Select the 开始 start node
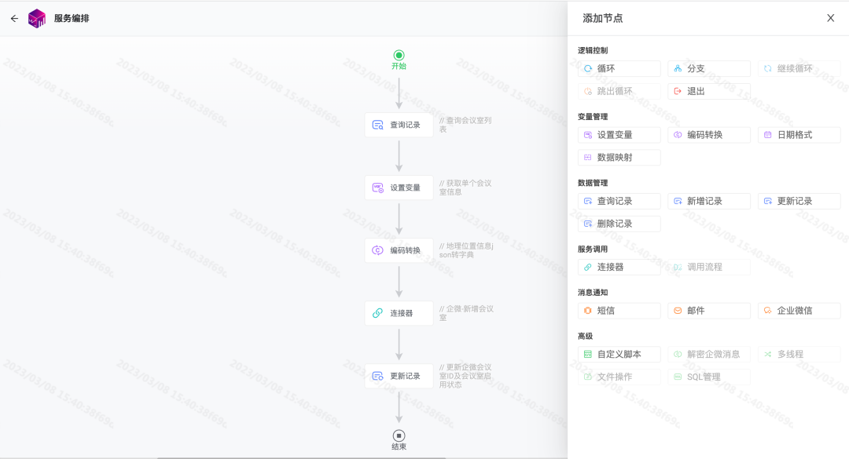Screen dimensions: 849x459 click(399, 60)
